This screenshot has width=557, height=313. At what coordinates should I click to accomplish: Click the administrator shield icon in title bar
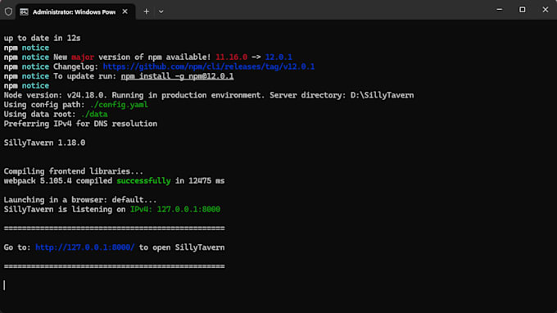pos(8,11)
